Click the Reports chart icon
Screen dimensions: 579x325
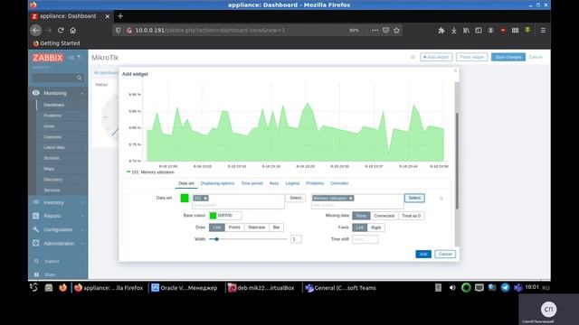pos(36,216)
